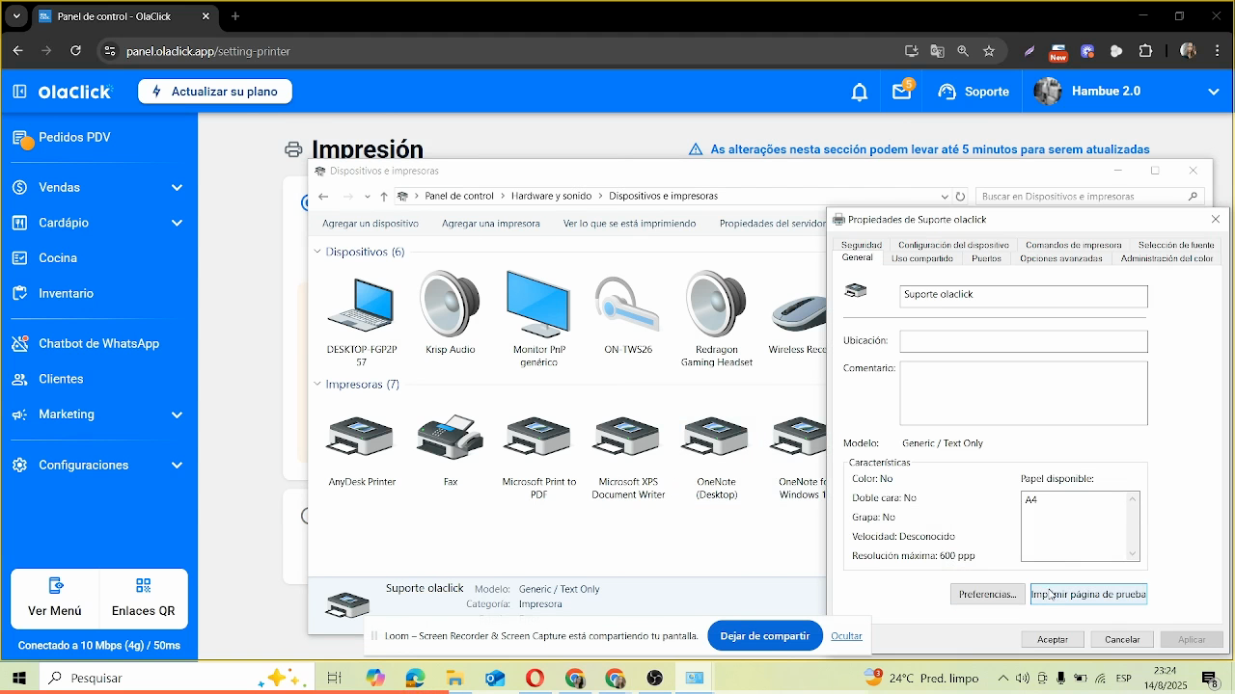Expand the Hambue 2.0 account dropdown
This screenshot has height=694, width=1235.
[1214, 92]
